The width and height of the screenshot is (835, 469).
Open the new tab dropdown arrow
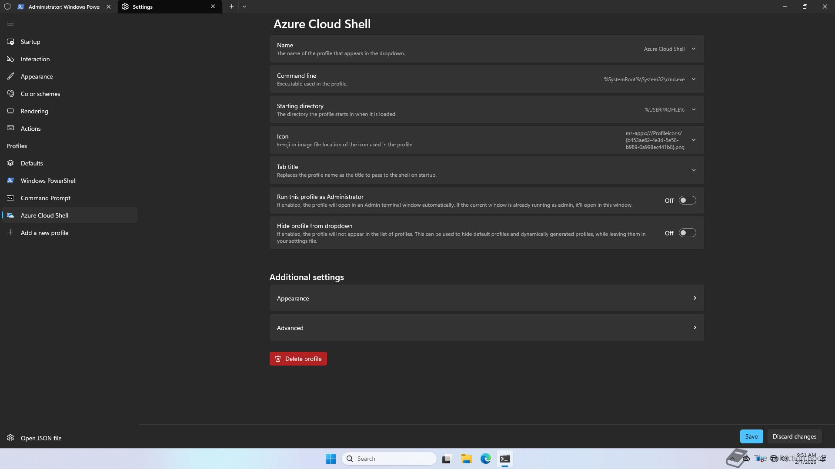[x=244, y=7]
